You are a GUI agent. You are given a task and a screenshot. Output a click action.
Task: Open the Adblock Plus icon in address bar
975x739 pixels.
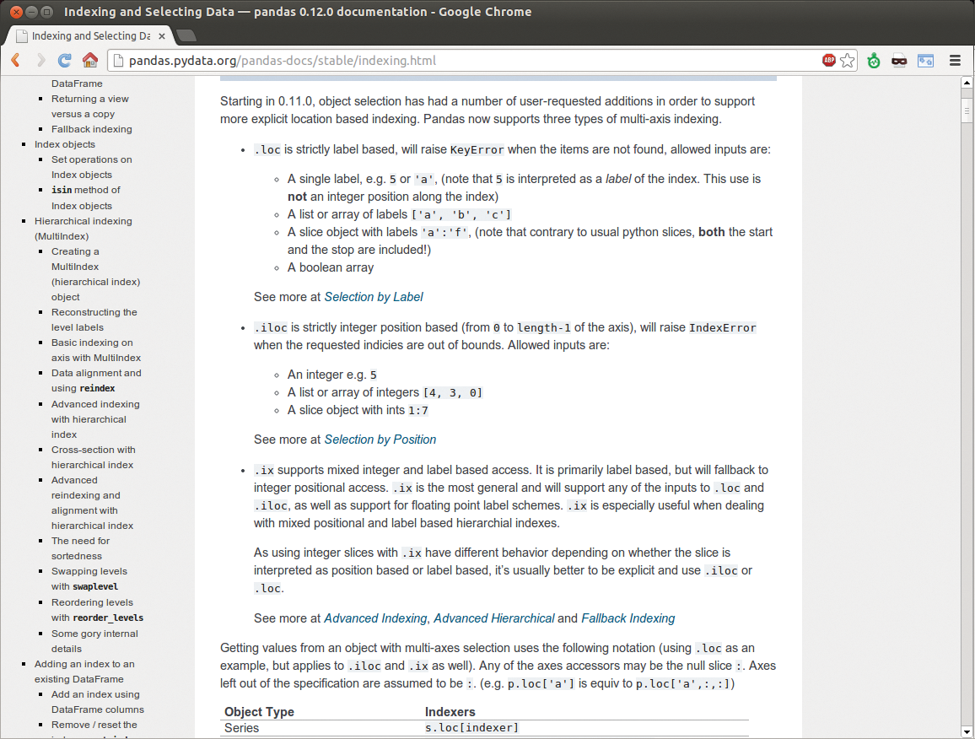point(829,61)
